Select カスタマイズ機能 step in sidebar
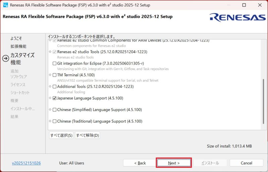 pos(22,59)
